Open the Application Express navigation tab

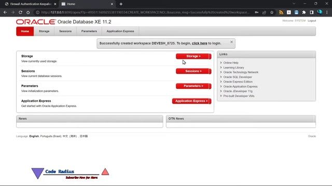120,31
